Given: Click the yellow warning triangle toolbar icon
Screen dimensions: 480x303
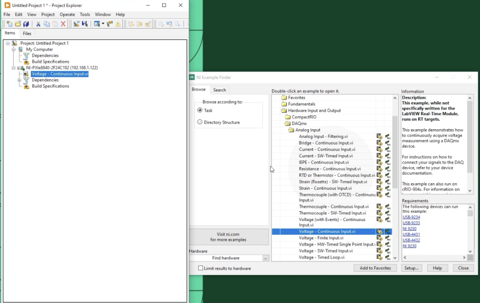Looking at the screenshot, I should pos(118,24).
